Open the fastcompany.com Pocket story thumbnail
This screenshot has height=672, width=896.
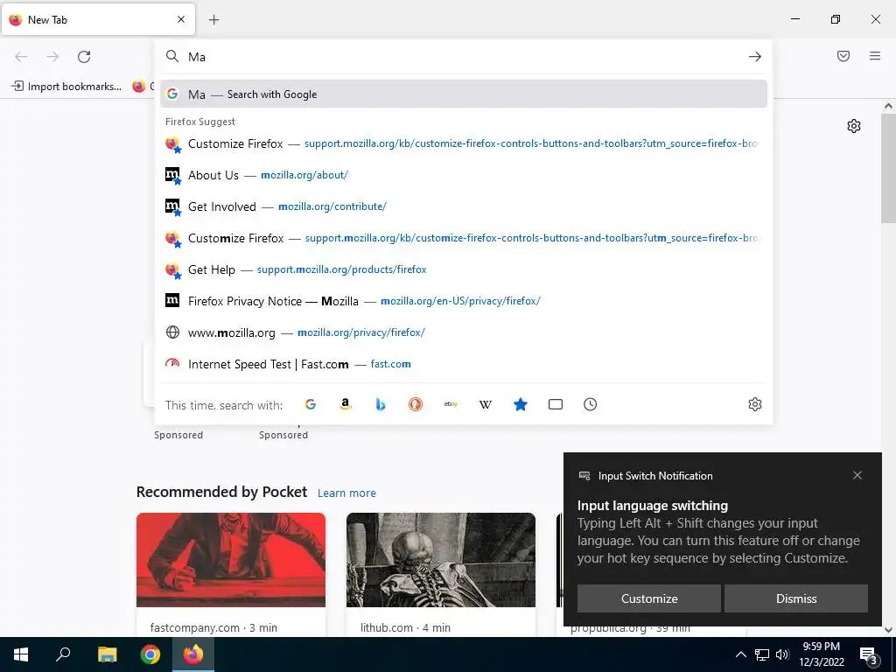tap(231, 560)
